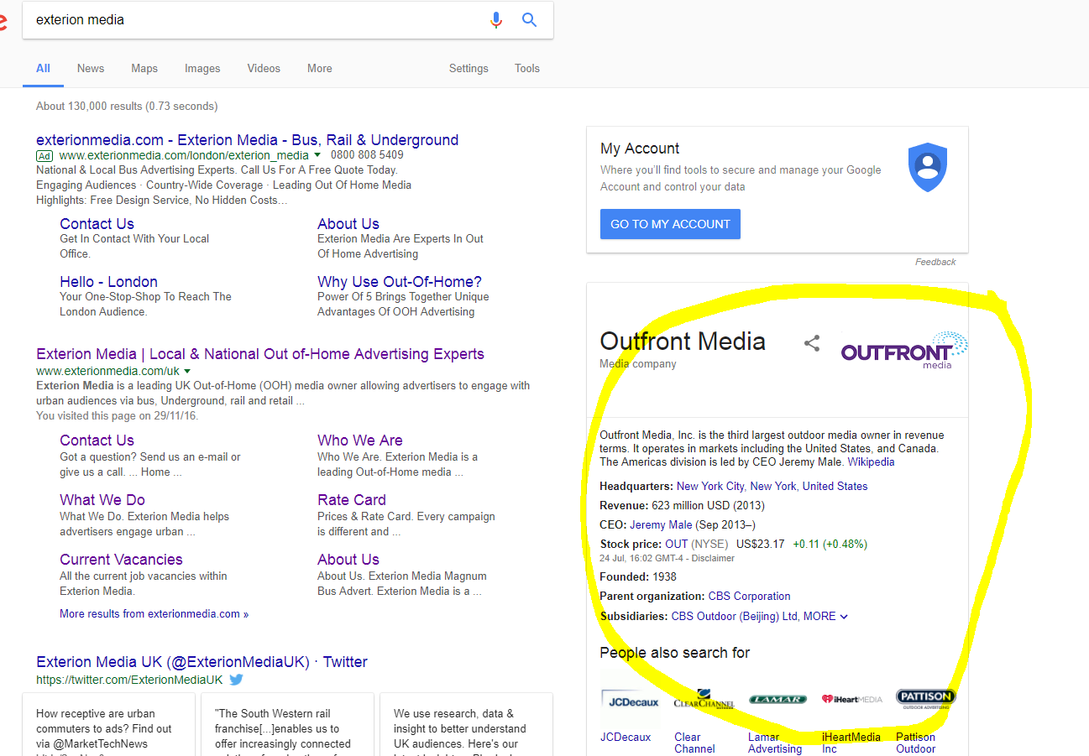Open the Clear Channel logo thumbnail
Image resolution: width=1089 pixels, height=756 pixels.
pos(704,700)
